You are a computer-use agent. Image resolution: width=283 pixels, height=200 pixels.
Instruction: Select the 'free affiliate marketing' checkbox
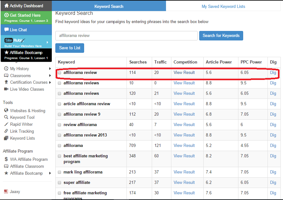59,193
